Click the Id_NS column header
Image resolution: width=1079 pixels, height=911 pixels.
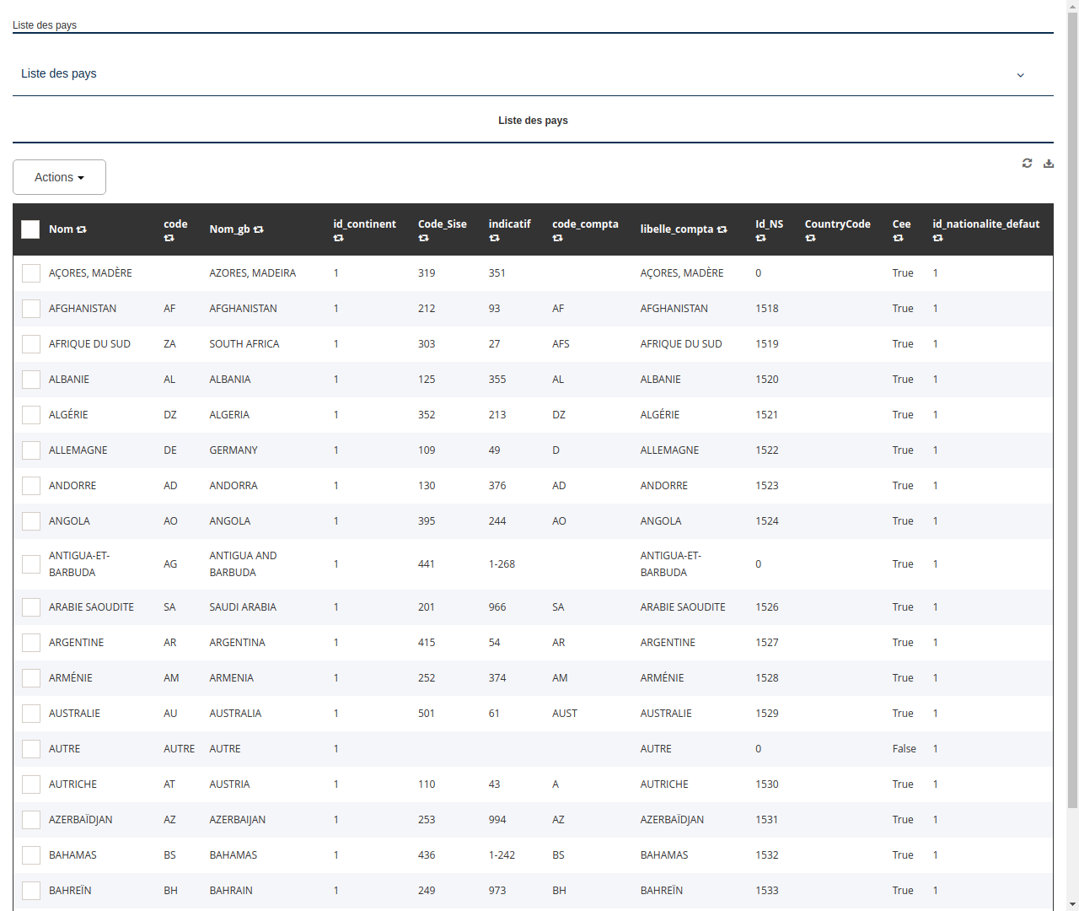pos(768,224)
